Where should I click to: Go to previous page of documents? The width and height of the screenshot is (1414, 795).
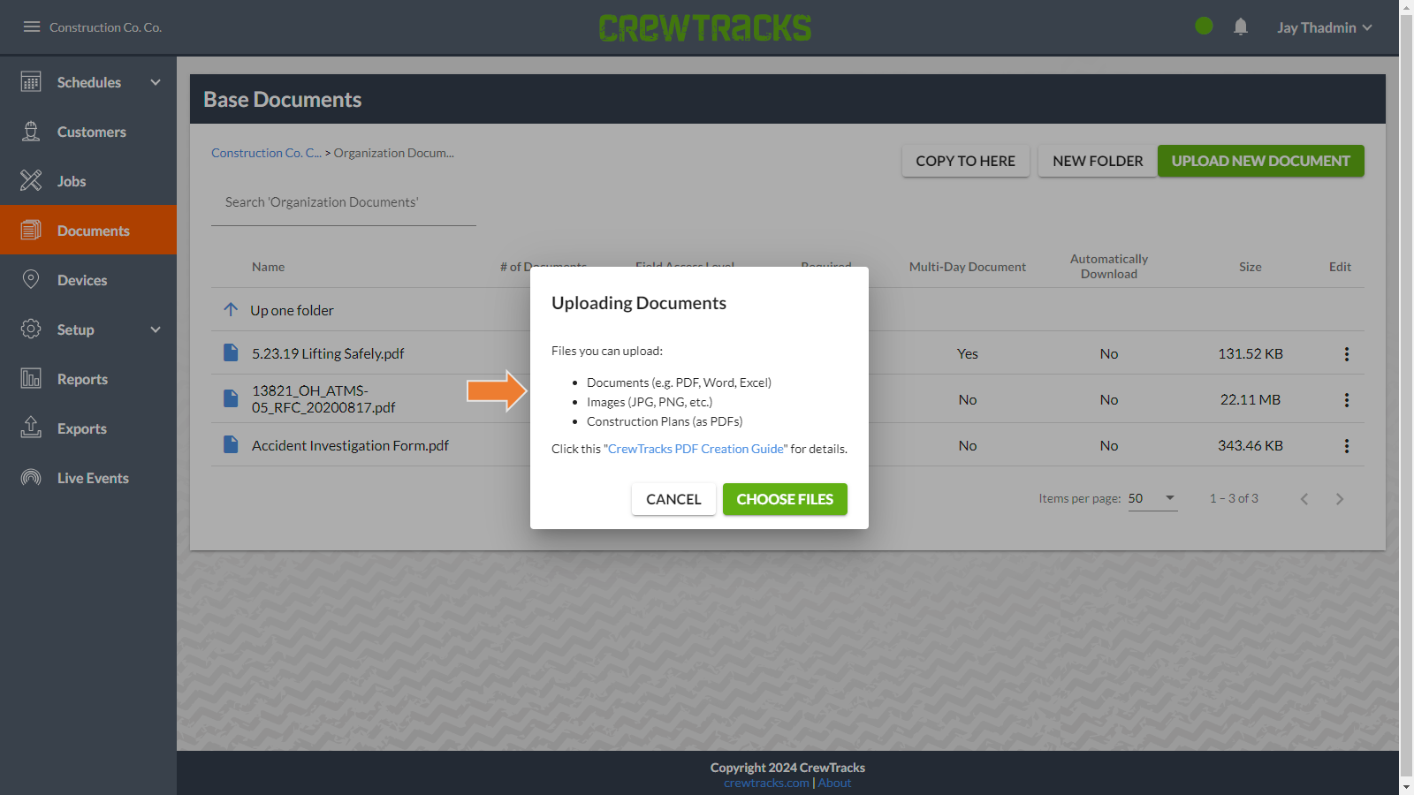(x=1304, y=499)
